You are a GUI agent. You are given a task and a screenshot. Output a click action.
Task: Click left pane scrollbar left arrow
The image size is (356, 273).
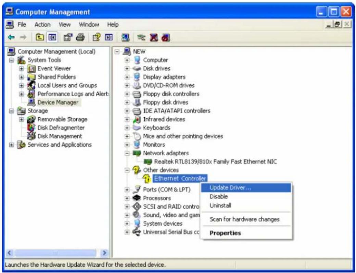tap(10, 253)
